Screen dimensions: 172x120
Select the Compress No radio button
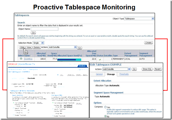[x=106, y=116]
